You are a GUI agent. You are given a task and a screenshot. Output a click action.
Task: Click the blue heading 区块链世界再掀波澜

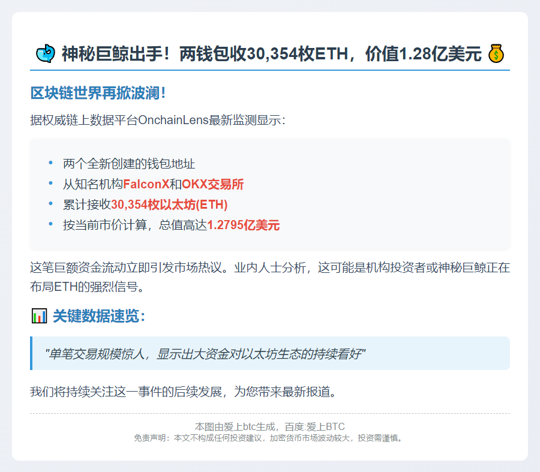pos(98,94)
